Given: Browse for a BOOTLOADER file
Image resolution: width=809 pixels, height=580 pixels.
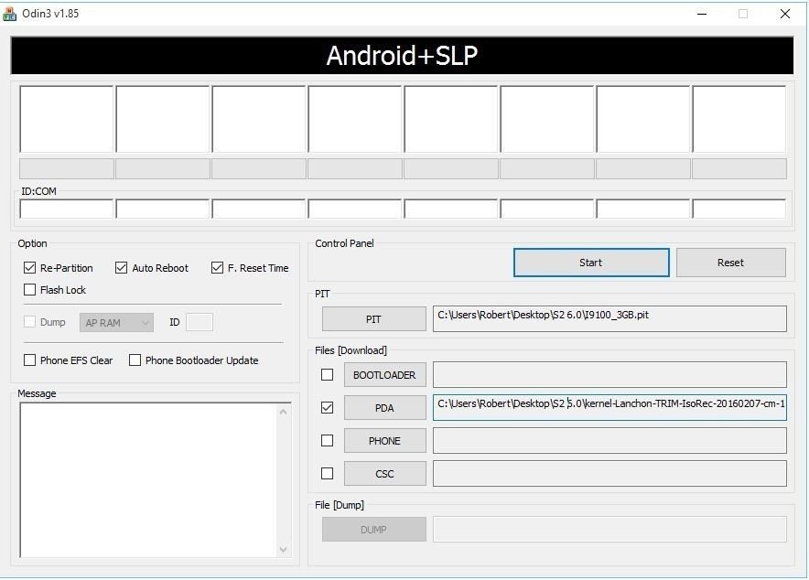Looking at the screenshot, I should pos(385,375).
